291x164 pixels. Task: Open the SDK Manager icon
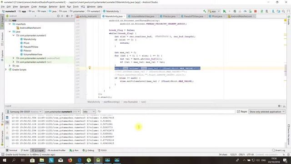(x=267, y=11)
